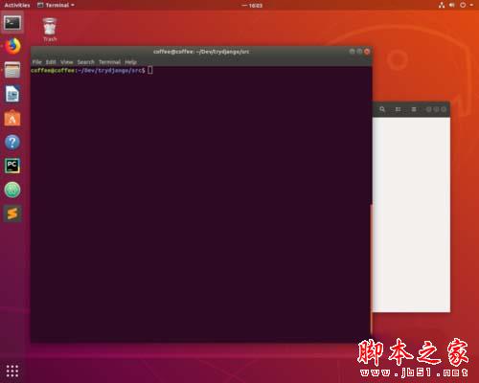Launch PyCharm from the dock
Viewport: 479px width, 383px height.
click(x=12, y=166)
